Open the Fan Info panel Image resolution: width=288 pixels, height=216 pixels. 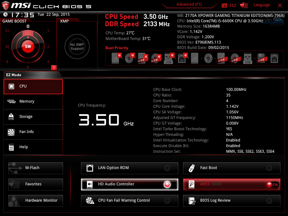click(x=33, y=132)
